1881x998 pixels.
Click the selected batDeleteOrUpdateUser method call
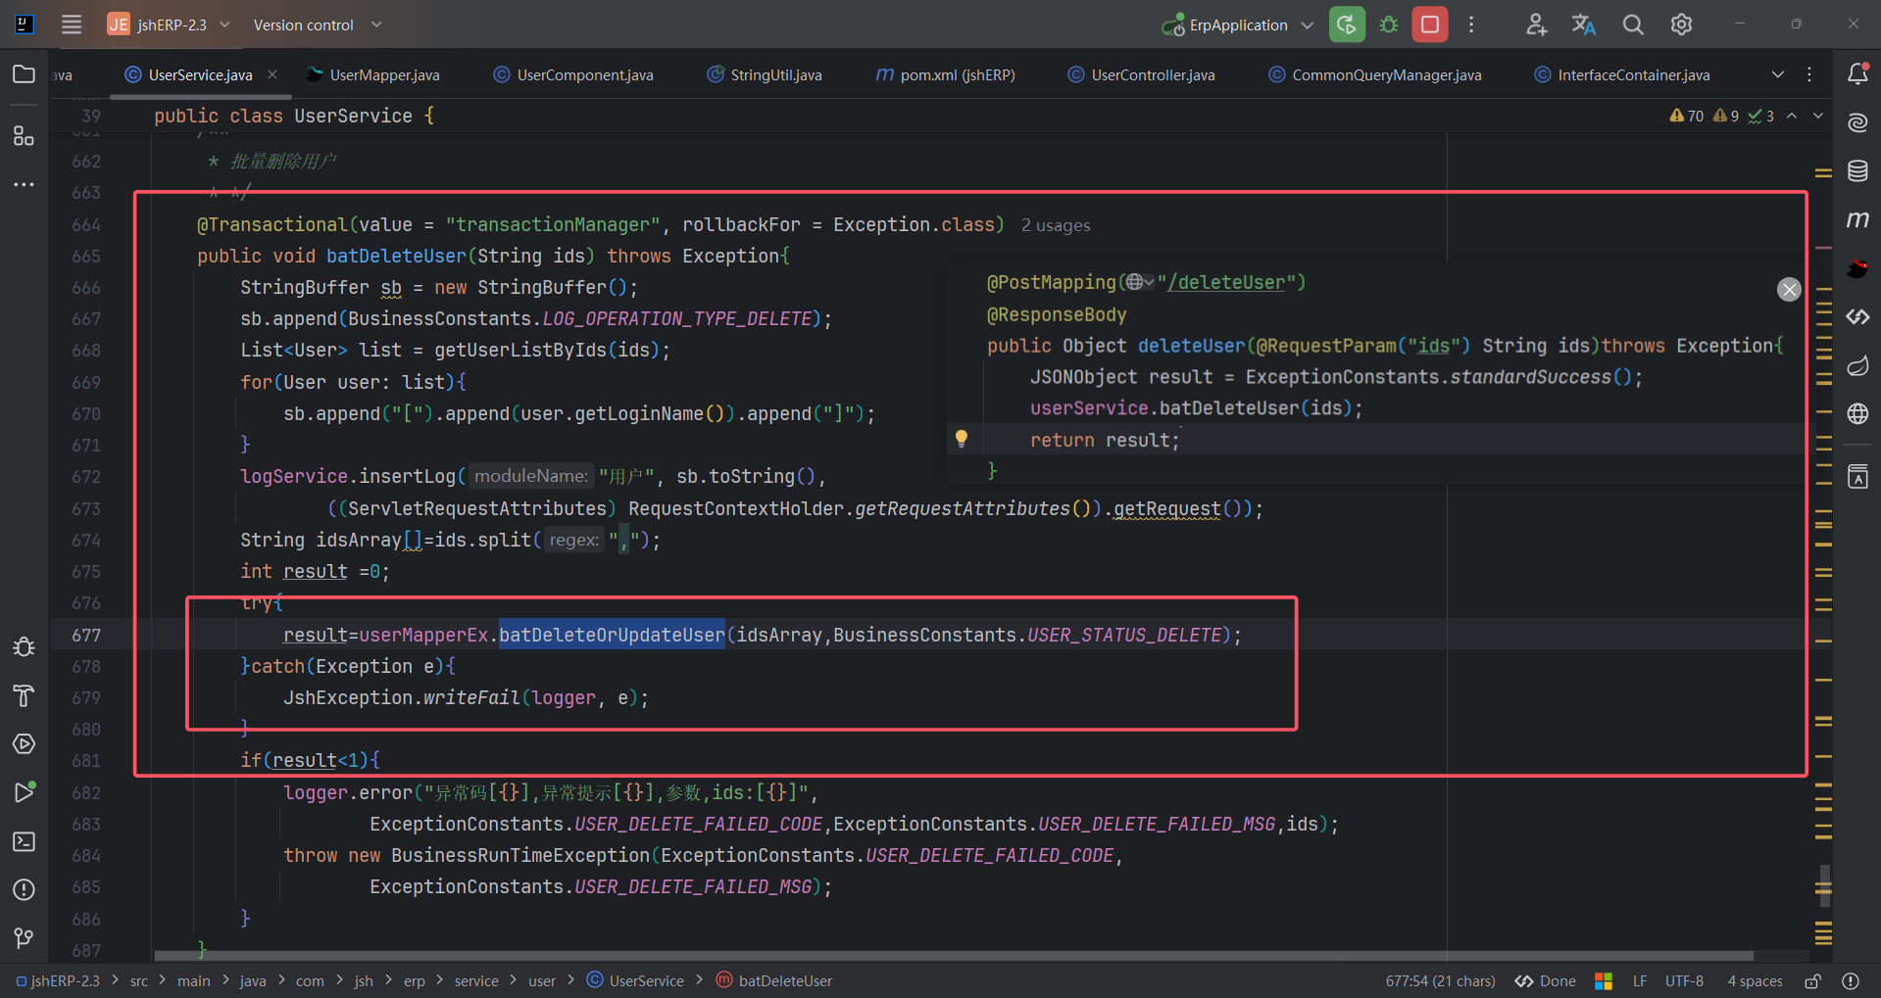[612, 635]
